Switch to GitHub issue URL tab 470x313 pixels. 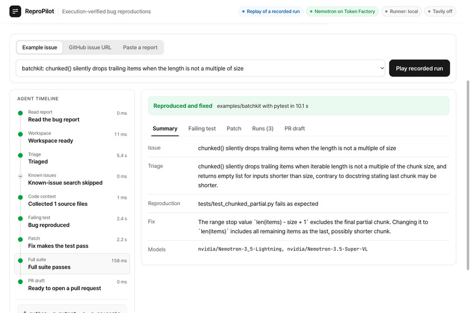click(x=90, y=47)
